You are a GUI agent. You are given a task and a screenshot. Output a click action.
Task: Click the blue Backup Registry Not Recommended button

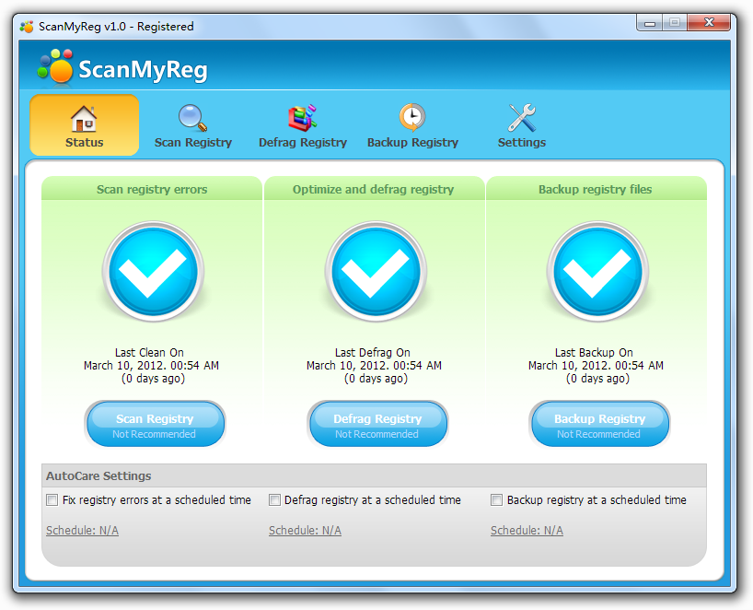pyautogui.click(x=599, y=424)
